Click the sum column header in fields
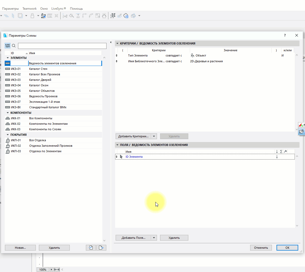The height and width of the screenshot is (272, 305). 281,152
